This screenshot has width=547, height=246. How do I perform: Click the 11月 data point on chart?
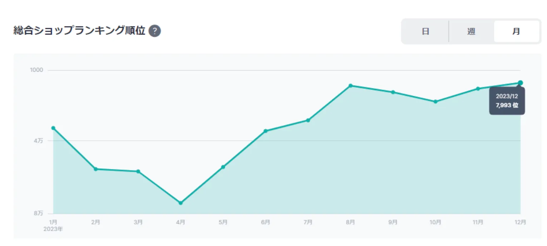click(x=478, y=88)
